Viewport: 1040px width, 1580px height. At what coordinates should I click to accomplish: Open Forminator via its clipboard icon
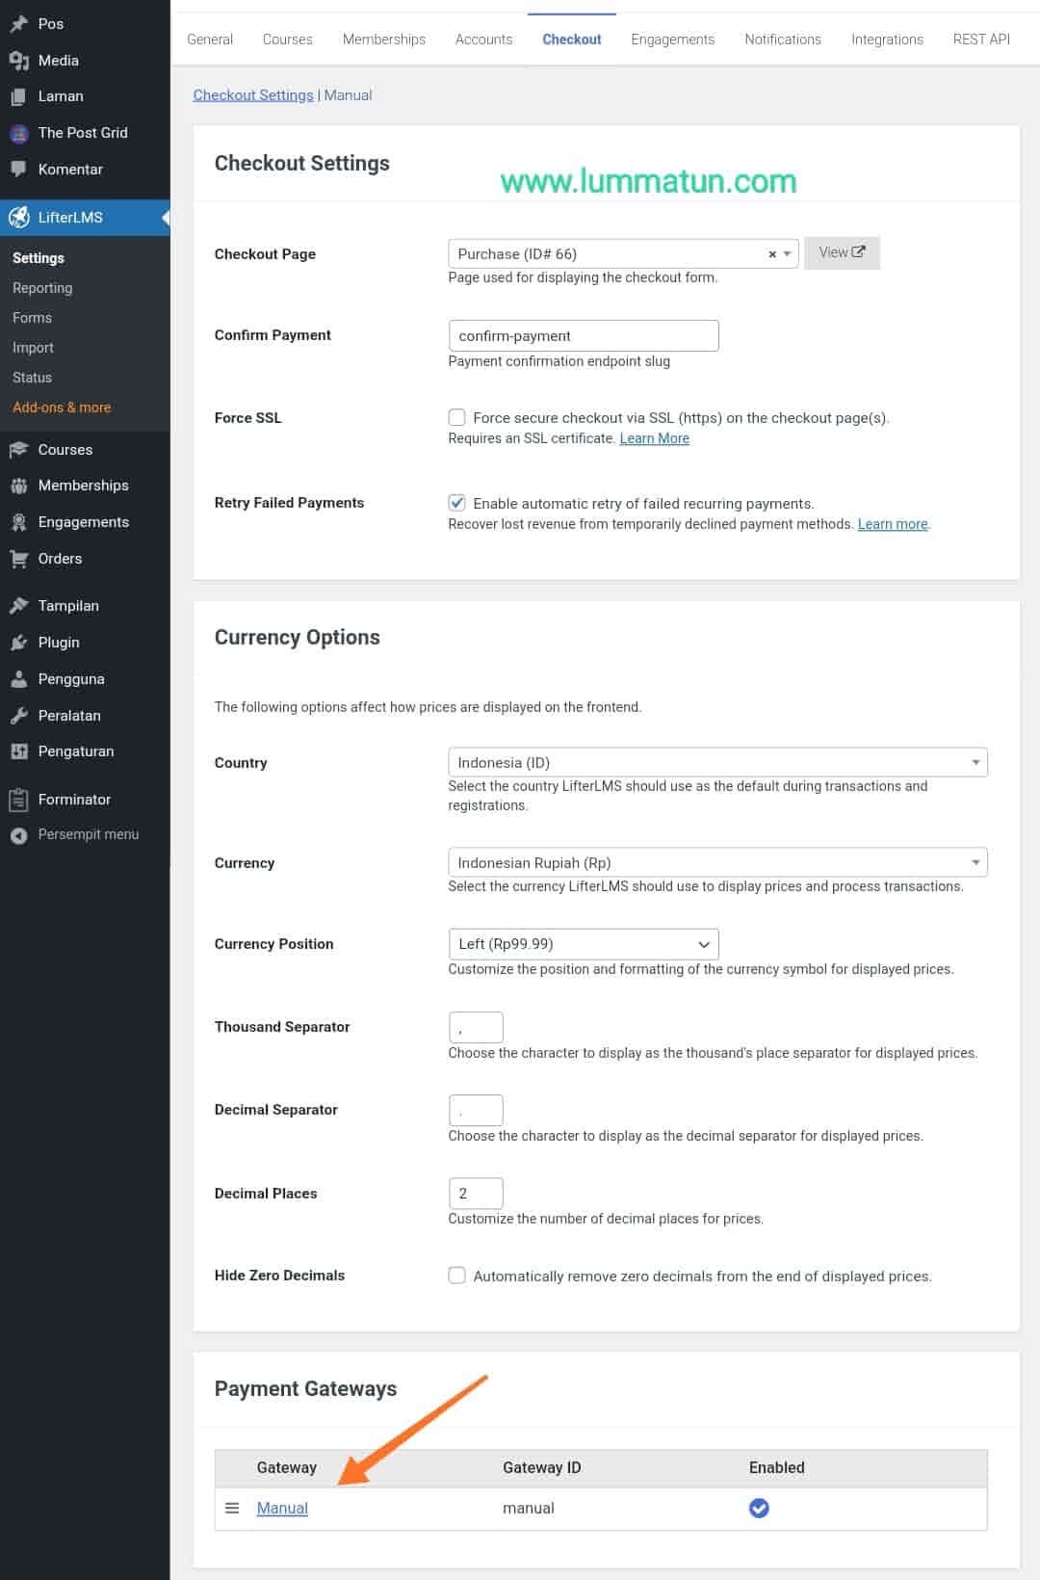(19, 800)
